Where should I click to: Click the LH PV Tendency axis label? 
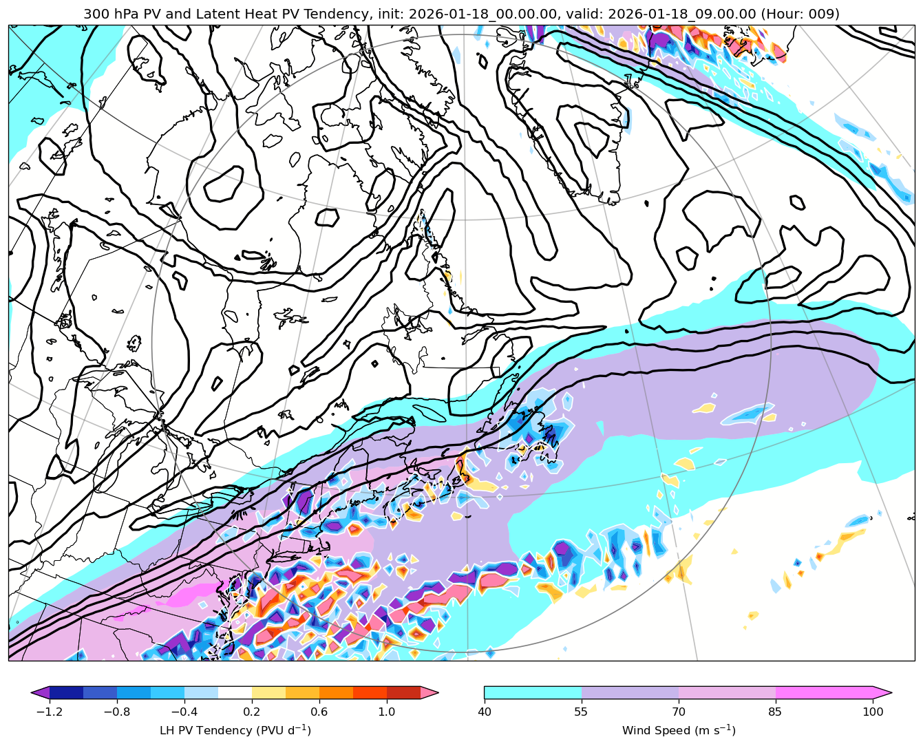pyautogui.click(x=235, y=730)
